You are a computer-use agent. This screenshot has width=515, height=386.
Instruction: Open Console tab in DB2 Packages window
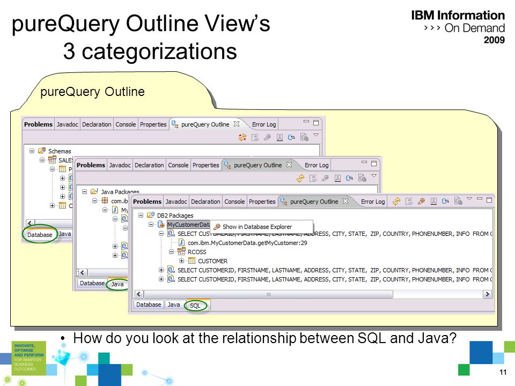coord(234,202)
